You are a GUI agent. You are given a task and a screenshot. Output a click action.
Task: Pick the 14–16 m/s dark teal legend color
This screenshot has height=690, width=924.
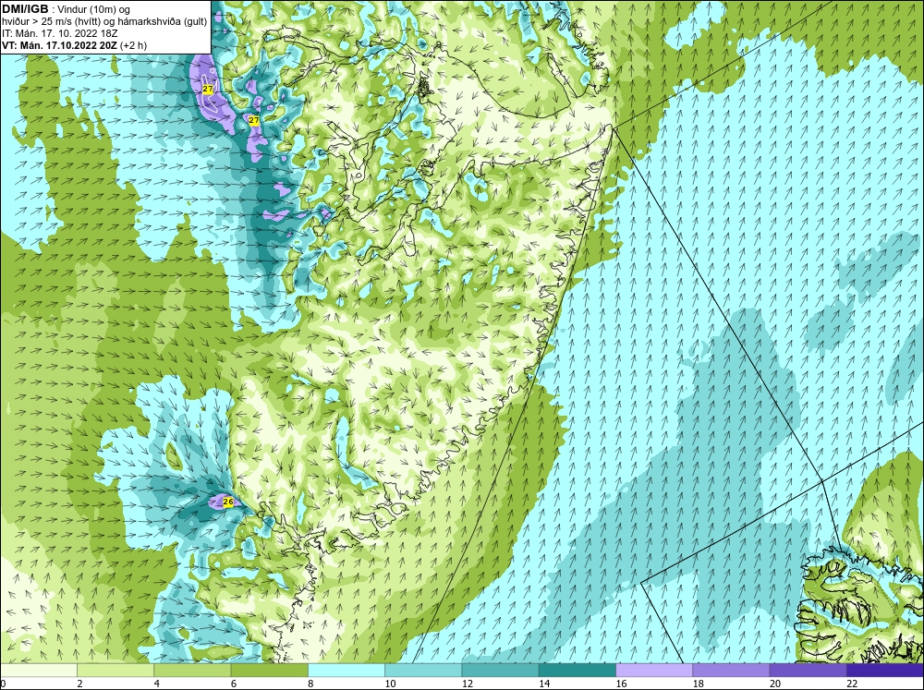577,670
